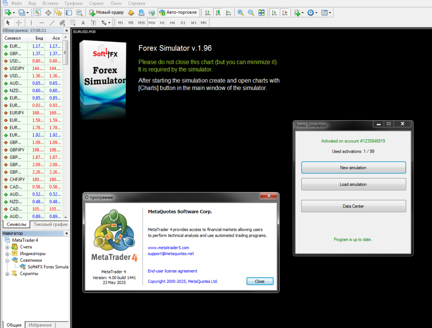Launch MetaEditor with the yellow book icon
Screen dimensions: 432x328
click(131, 13)
